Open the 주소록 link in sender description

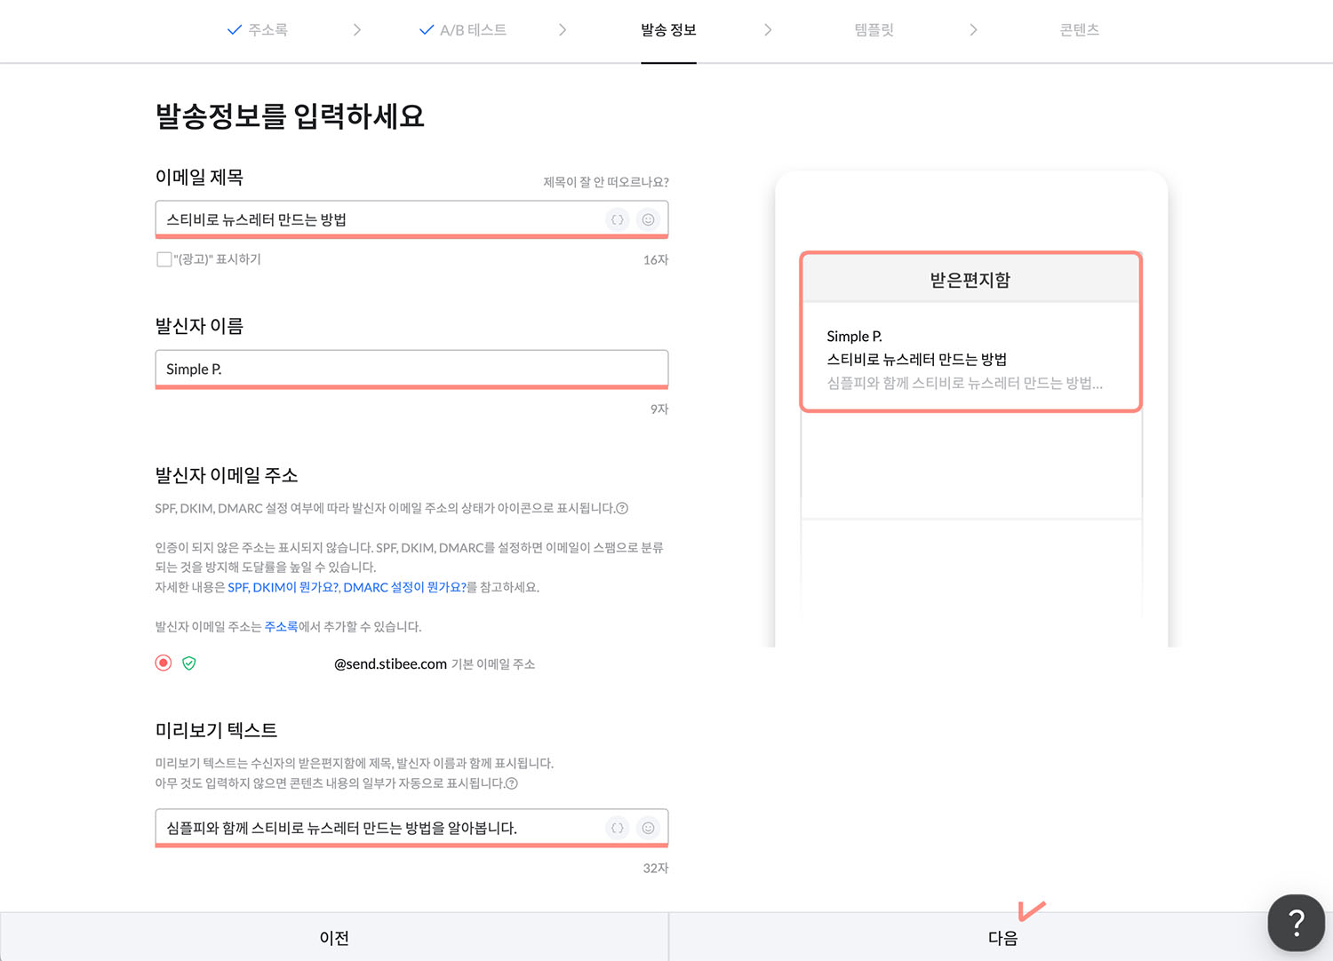(x=281, y=626)
